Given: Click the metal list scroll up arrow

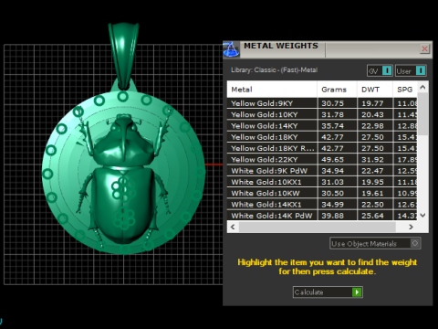Looking at the screenshot, I should [422, 87].
